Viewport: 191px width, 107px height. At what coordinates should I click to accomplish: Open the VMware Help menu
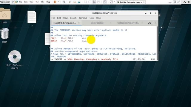pyautogui.click(x=48, y=2)
